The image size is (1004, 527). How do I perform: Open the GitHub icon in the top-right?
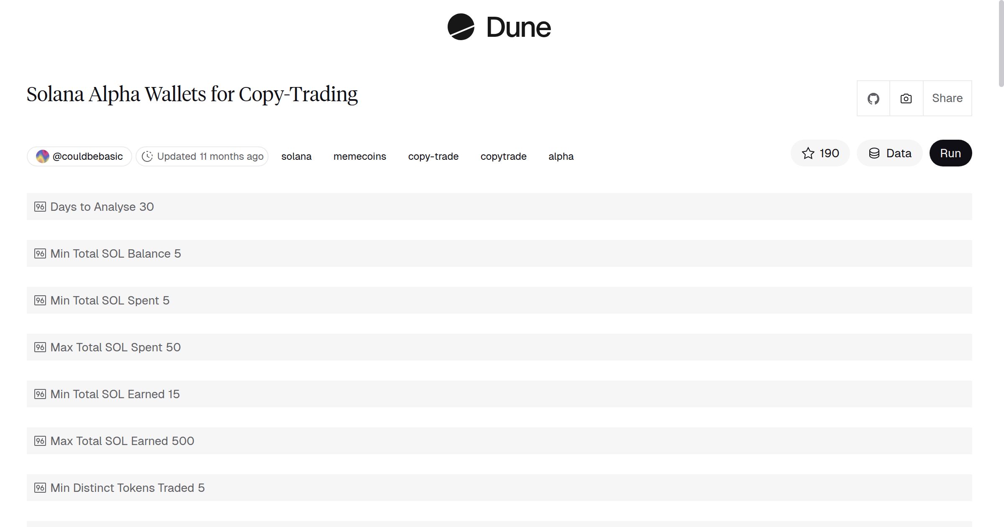[x=873, y=98]
